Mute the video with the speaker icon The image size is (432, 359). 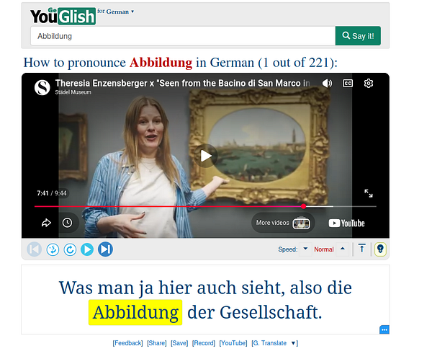pyautogui.click(x=327, y=83)
